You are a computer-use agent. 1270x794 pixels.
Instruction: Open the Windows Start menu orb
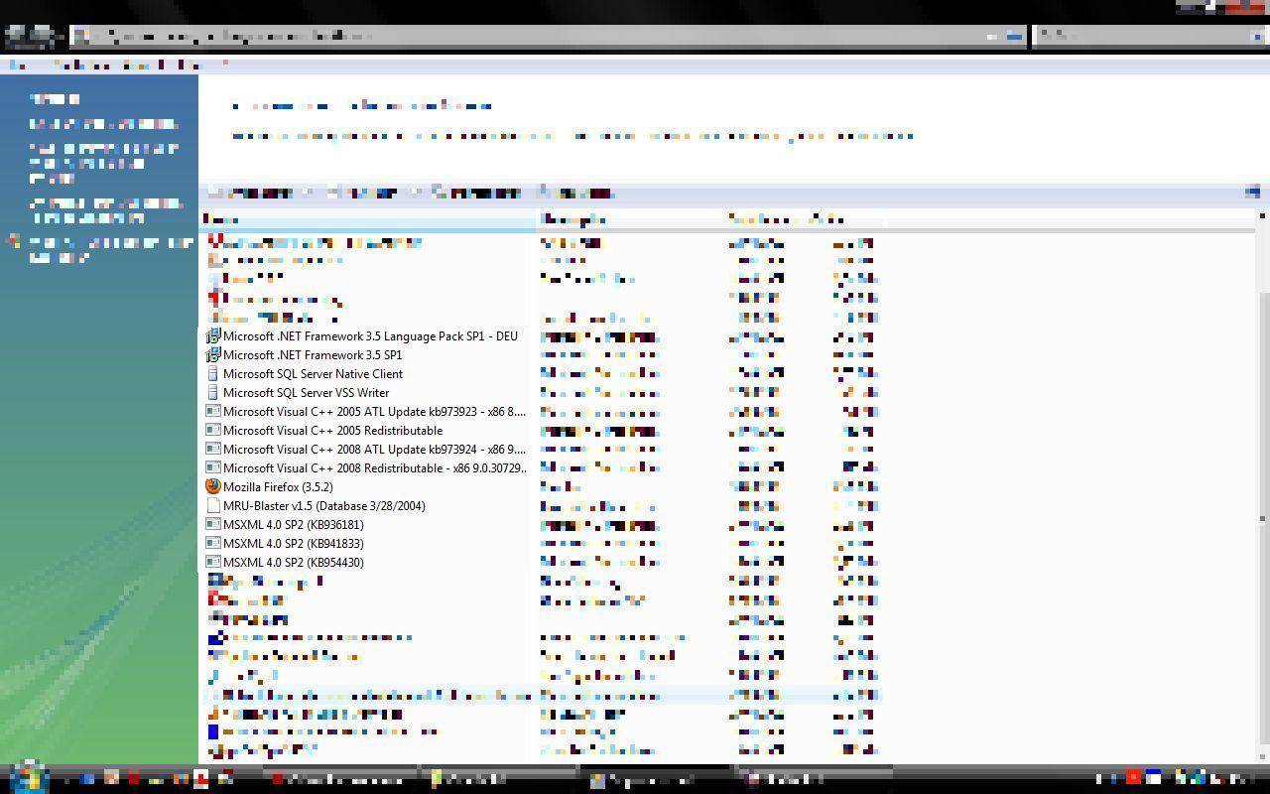(30, 776)
